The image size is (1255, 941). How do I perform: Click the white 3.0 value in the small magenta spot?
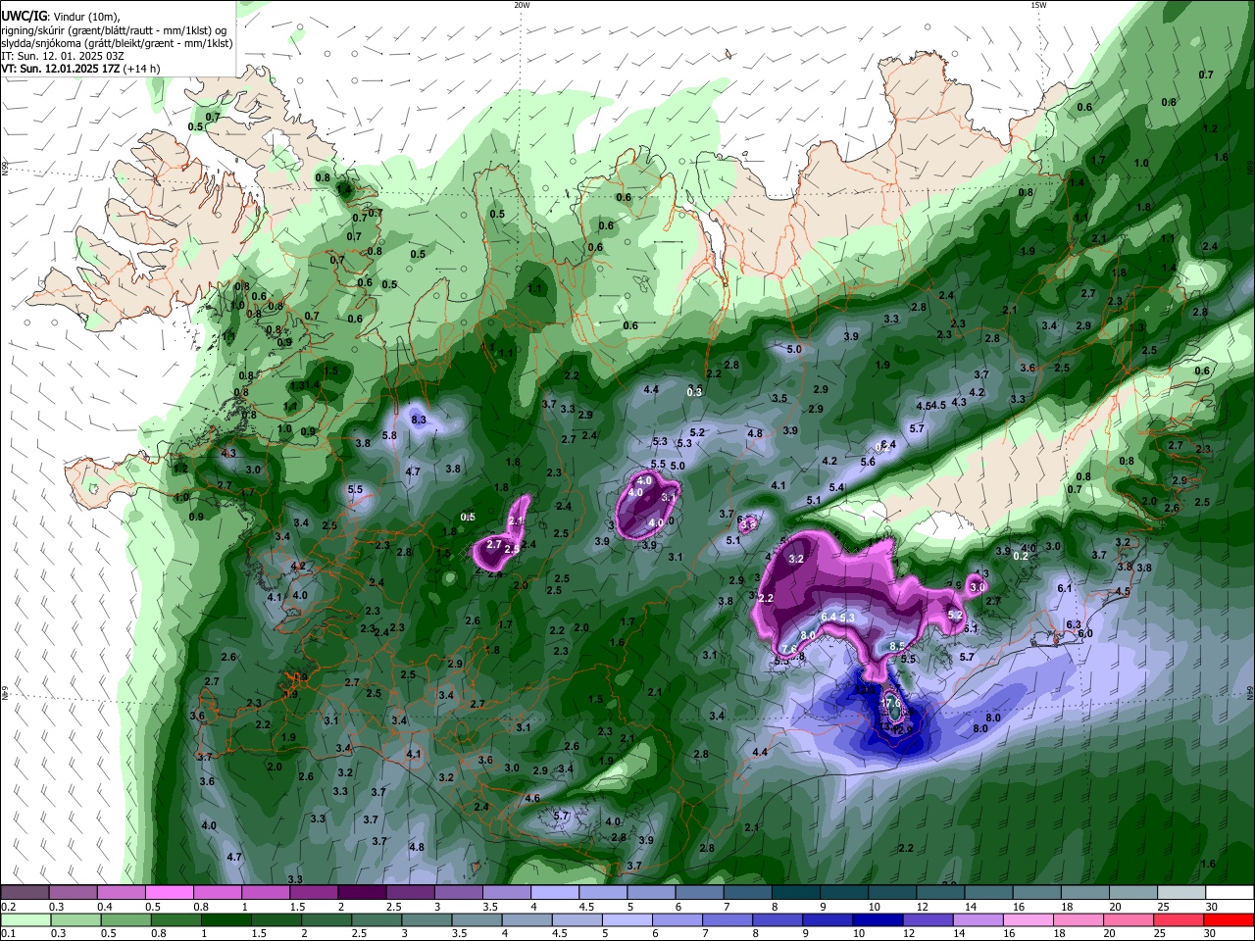click(x=978, y=586)
